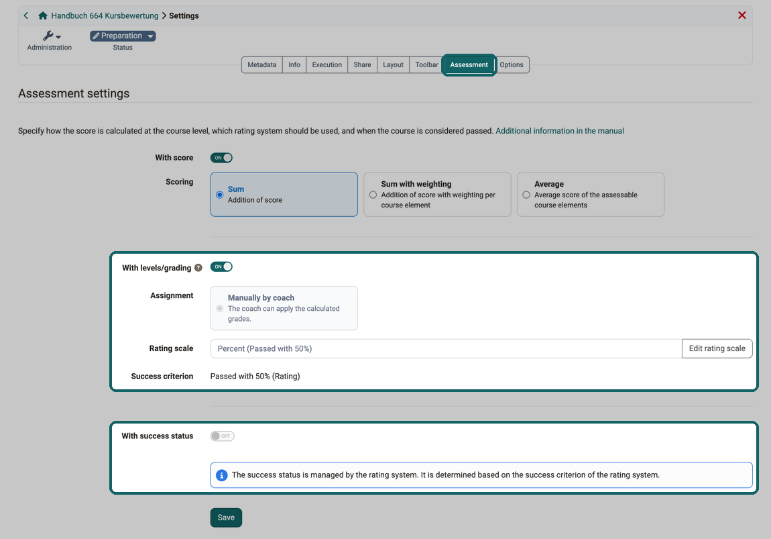Click the help question mark for levels/grading
The image size is (771, 539).
198,268
